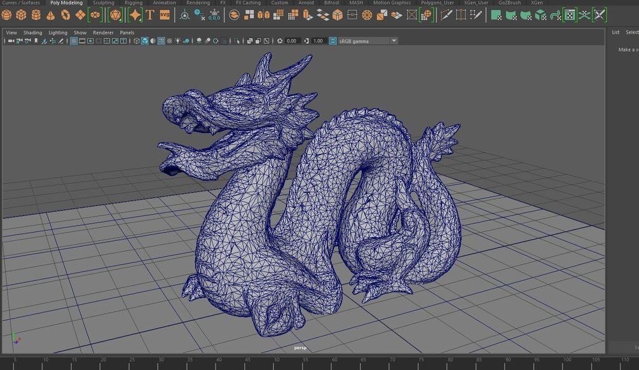Click the Freeze Transformations 0,0,0 icon
Screen dimensions: 639x370
pos(214,15)
